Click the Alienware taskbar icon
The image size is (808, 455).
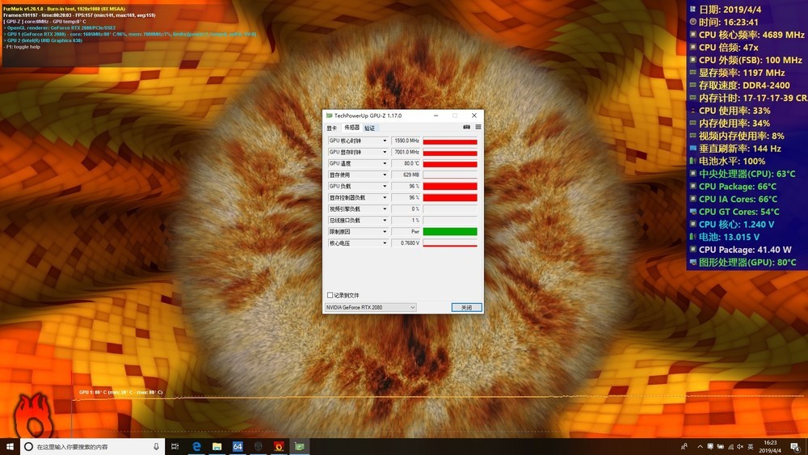coord(259,446)
